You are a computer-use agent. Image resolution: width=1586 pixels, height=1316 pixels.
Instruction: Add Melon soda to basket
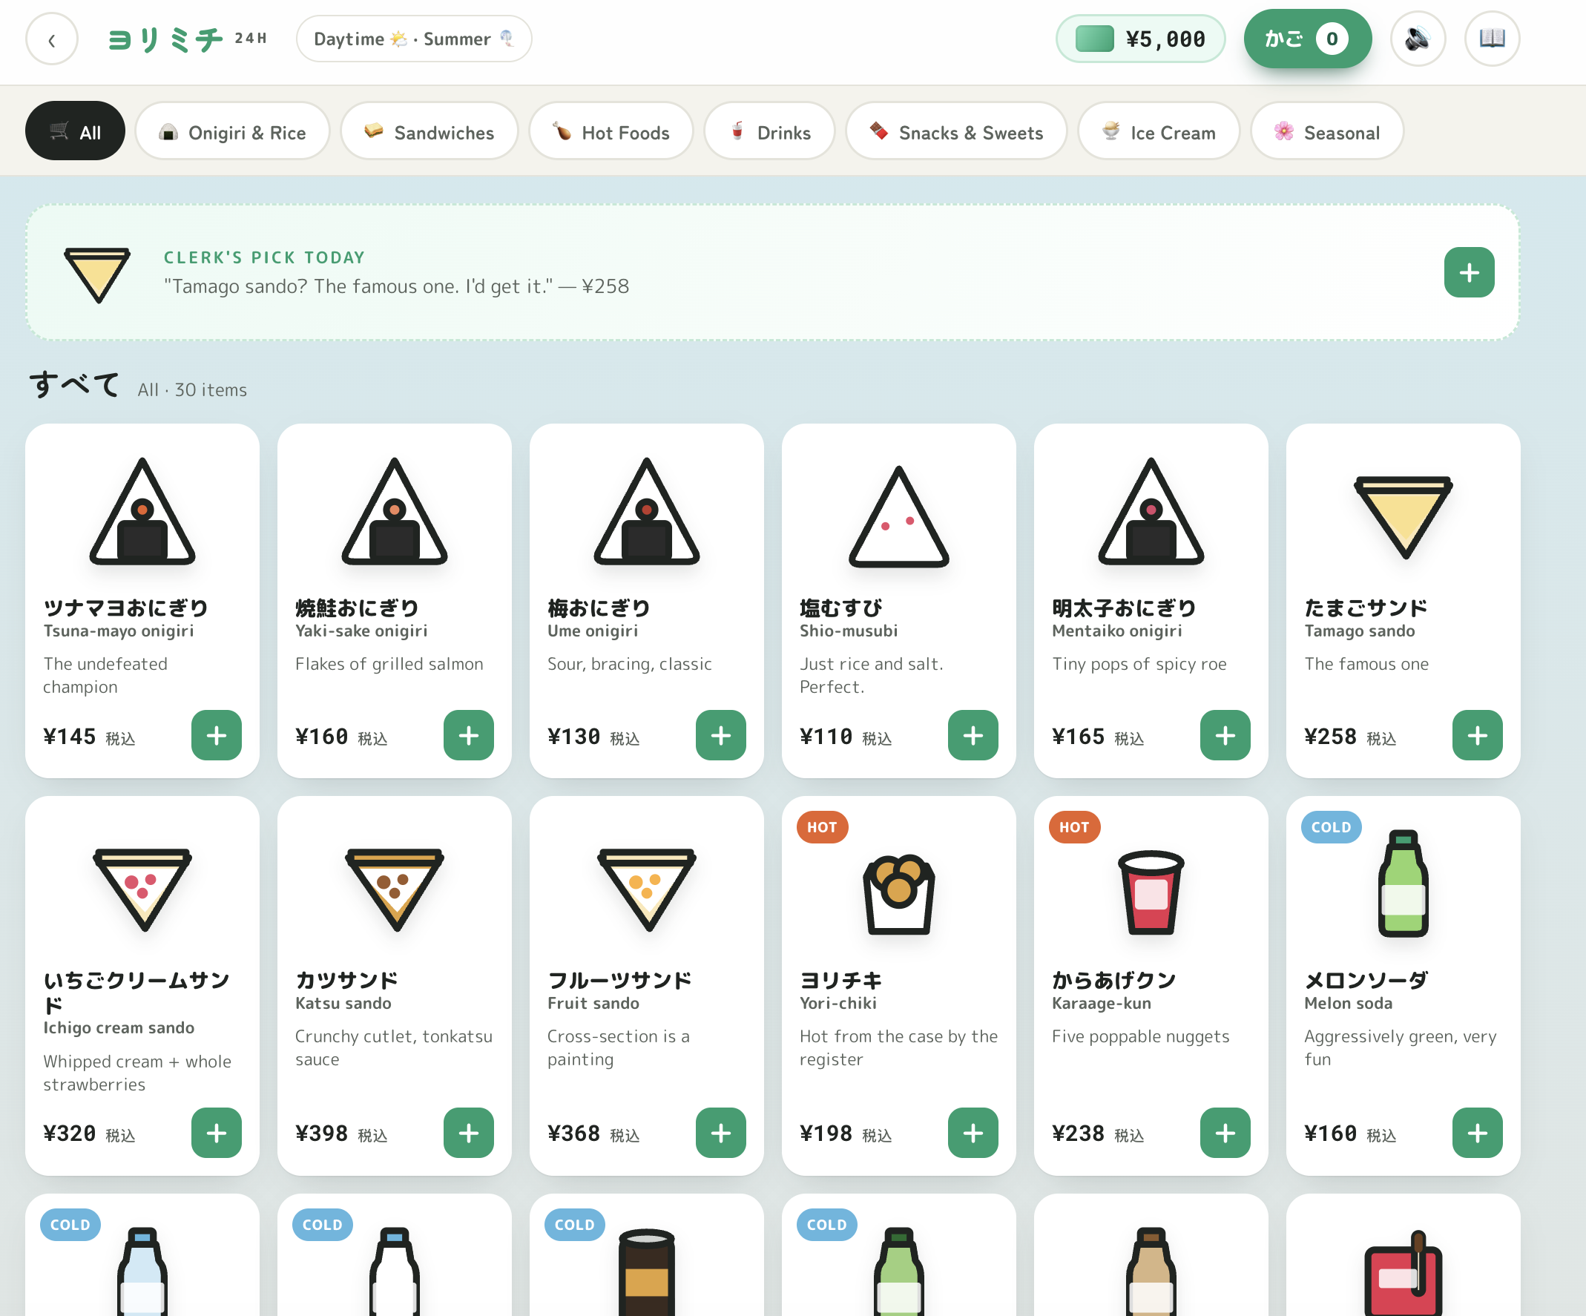1477,1133
